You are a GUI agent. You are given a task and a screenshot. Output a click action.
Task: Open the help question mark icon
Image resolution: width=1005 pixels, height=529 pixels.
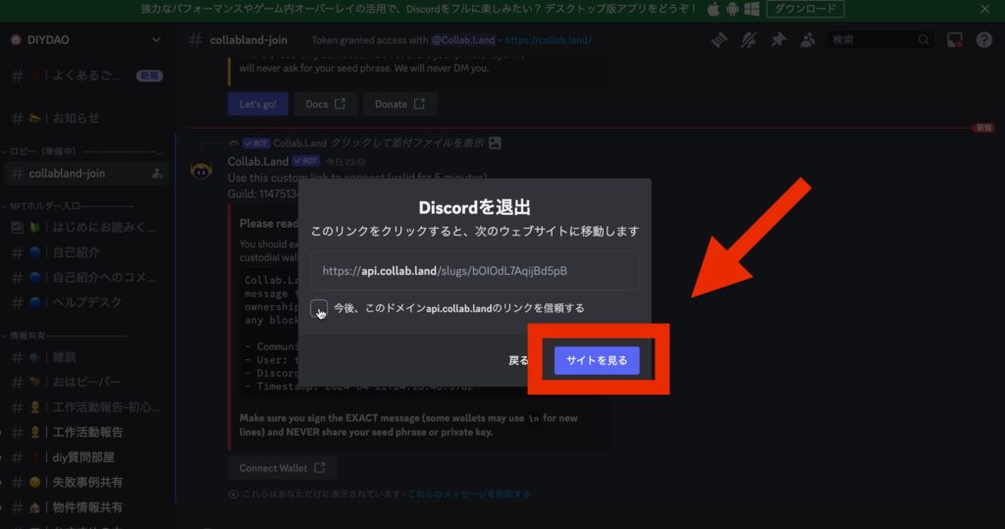point(983,40)
